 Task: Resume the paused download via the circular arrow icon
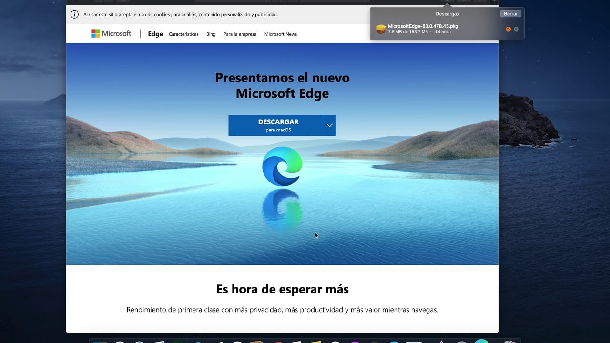pyautogui.click(x=508, y=29)
